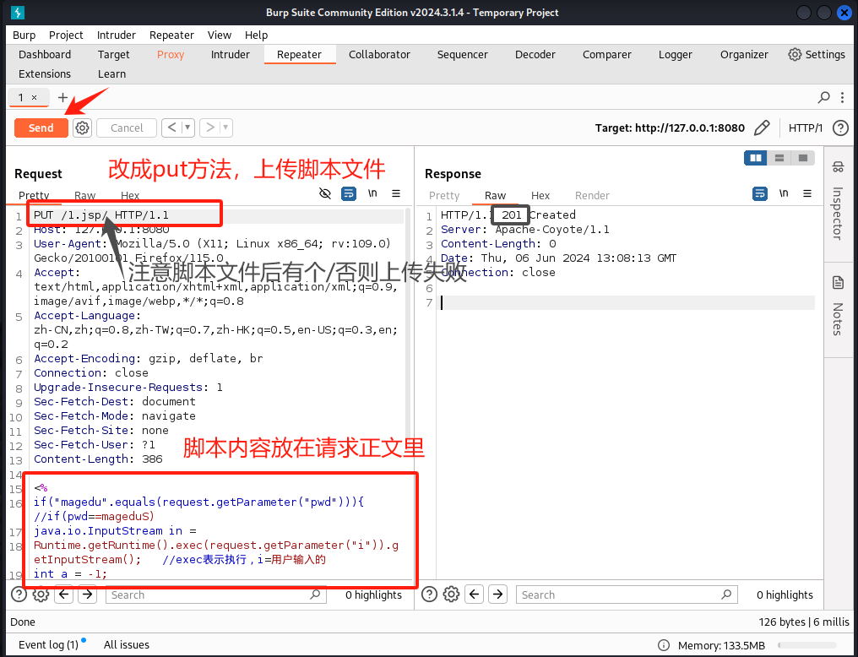Screen dimensions: 858x657
Task: Click the memory info icon in status bar
Action: [663, 645]
